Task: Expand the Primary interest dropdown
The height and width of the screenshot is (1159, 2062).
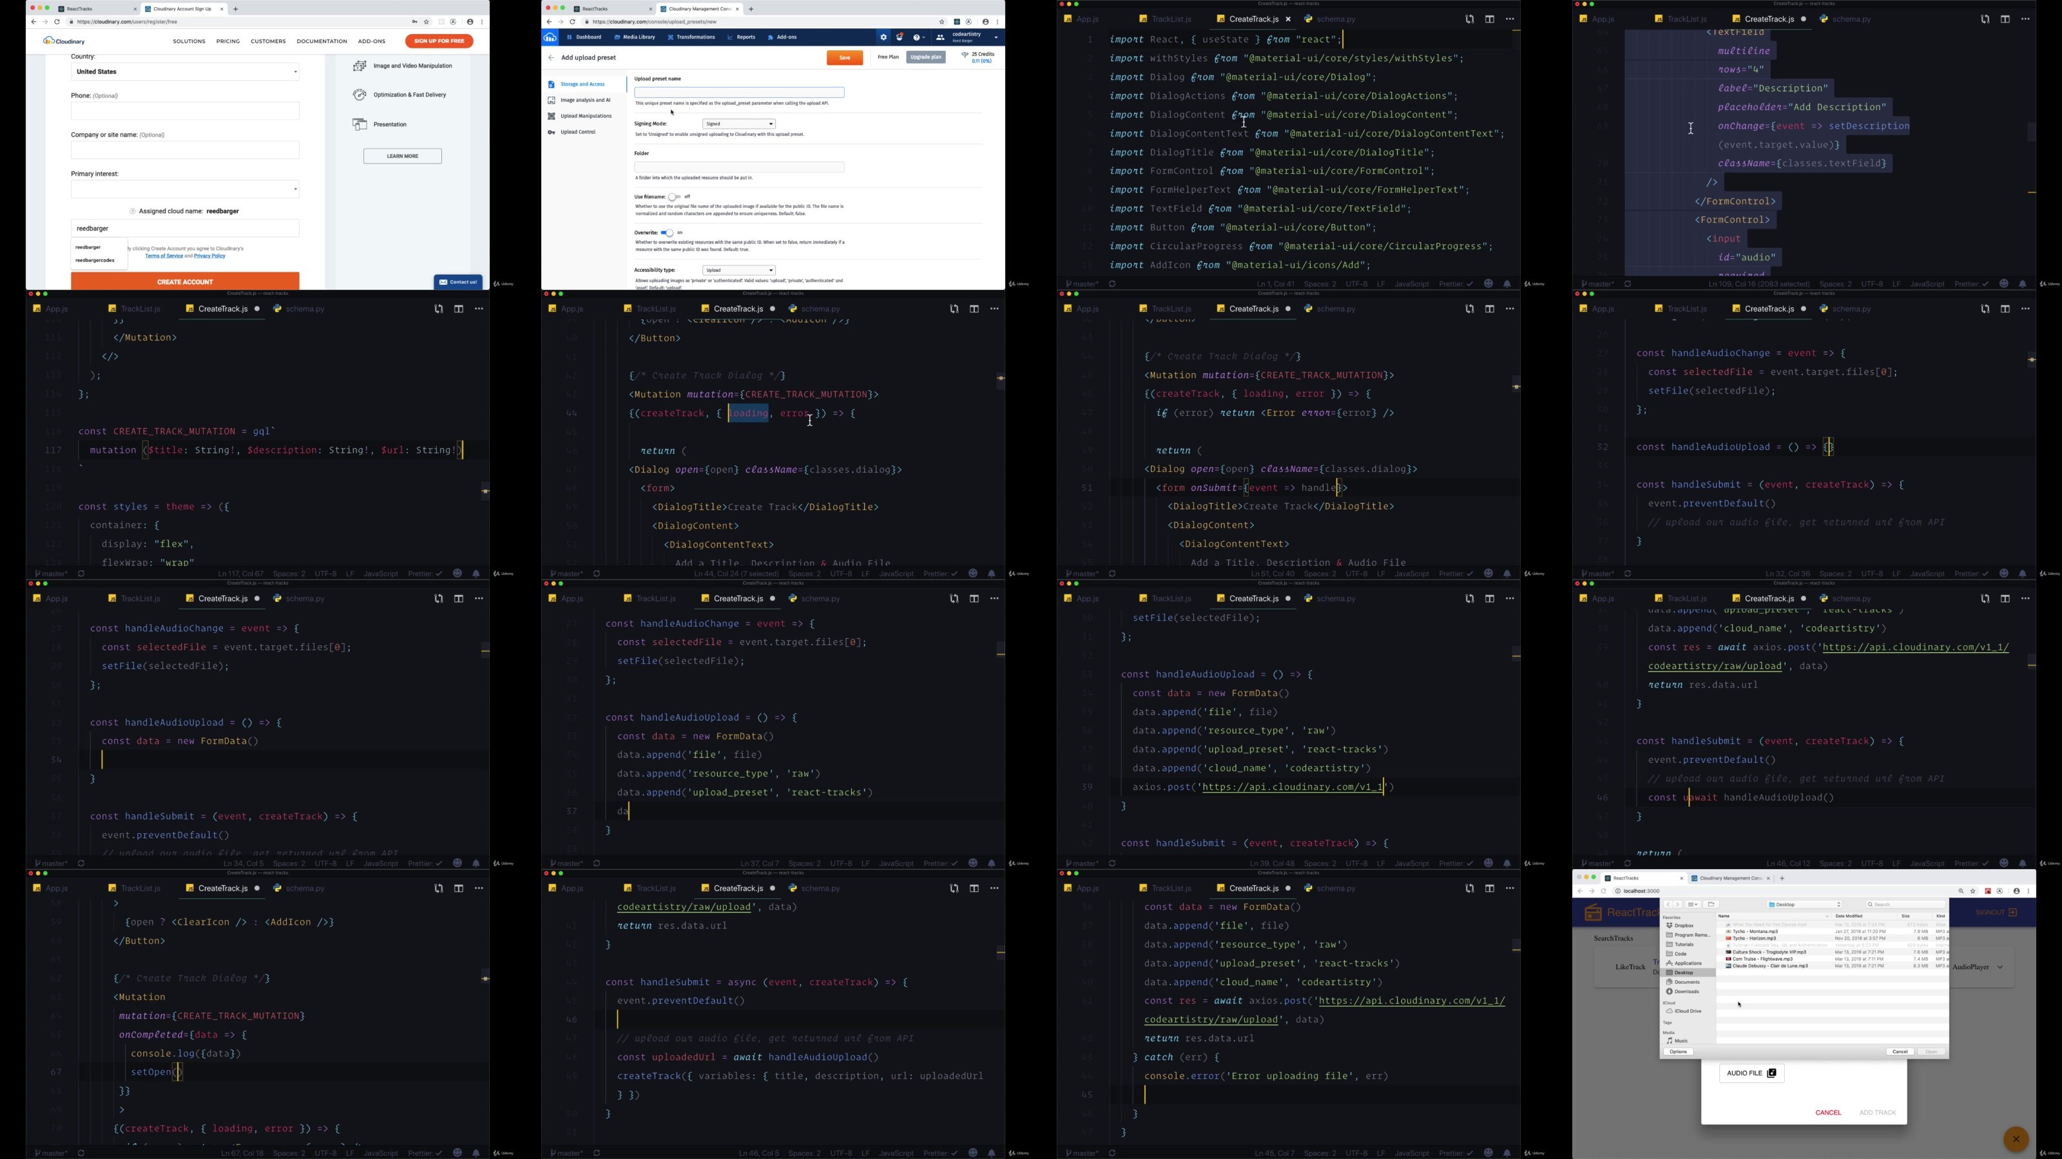Action: coord(185,189)
